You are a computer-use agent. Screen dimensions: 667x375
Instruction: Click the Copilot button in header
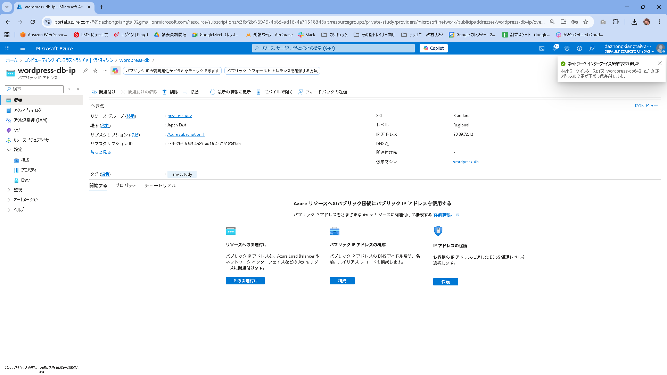click(434, 48)
